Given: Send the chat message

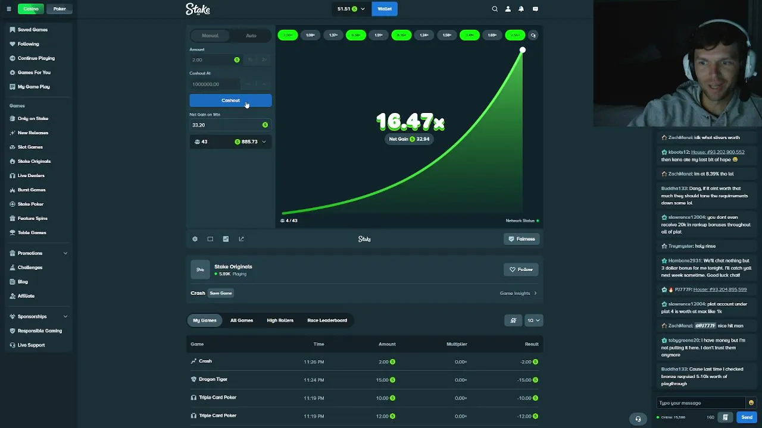Looking at the screenshot, I should pyautogui.click(x=747, y=417).
